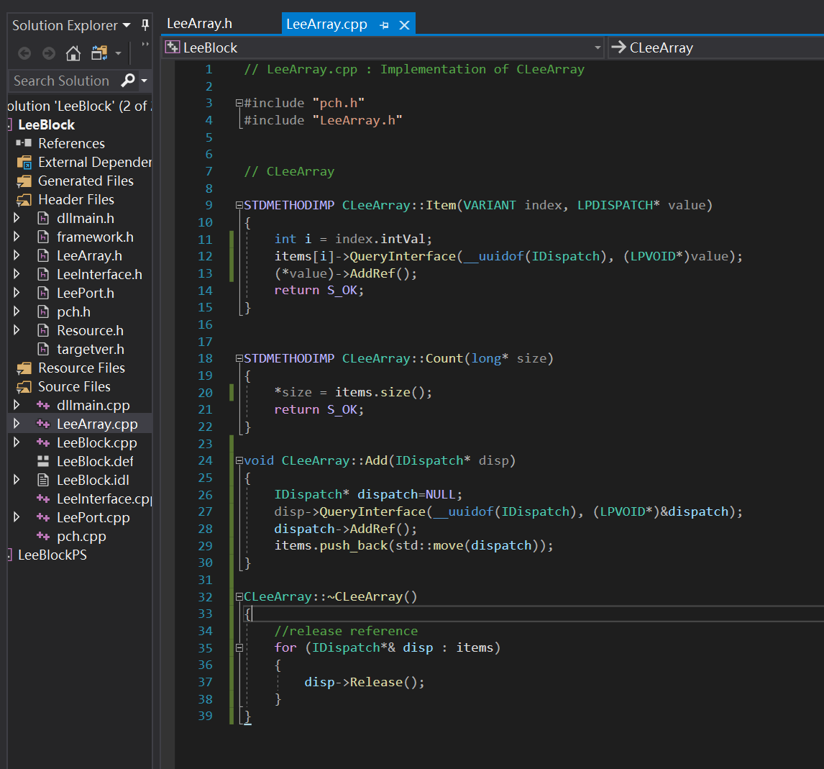Image resolution: width=824 pixels, height=769 pixels.
Task: Collapse the for loop outline on line 35
Action: point(239,647)
